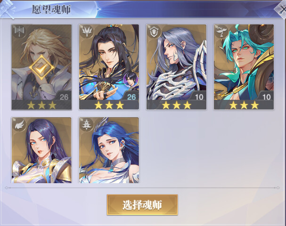Click the shield class icon on silver-haired card
Screen dimensions: 286x226
[154, 32]
